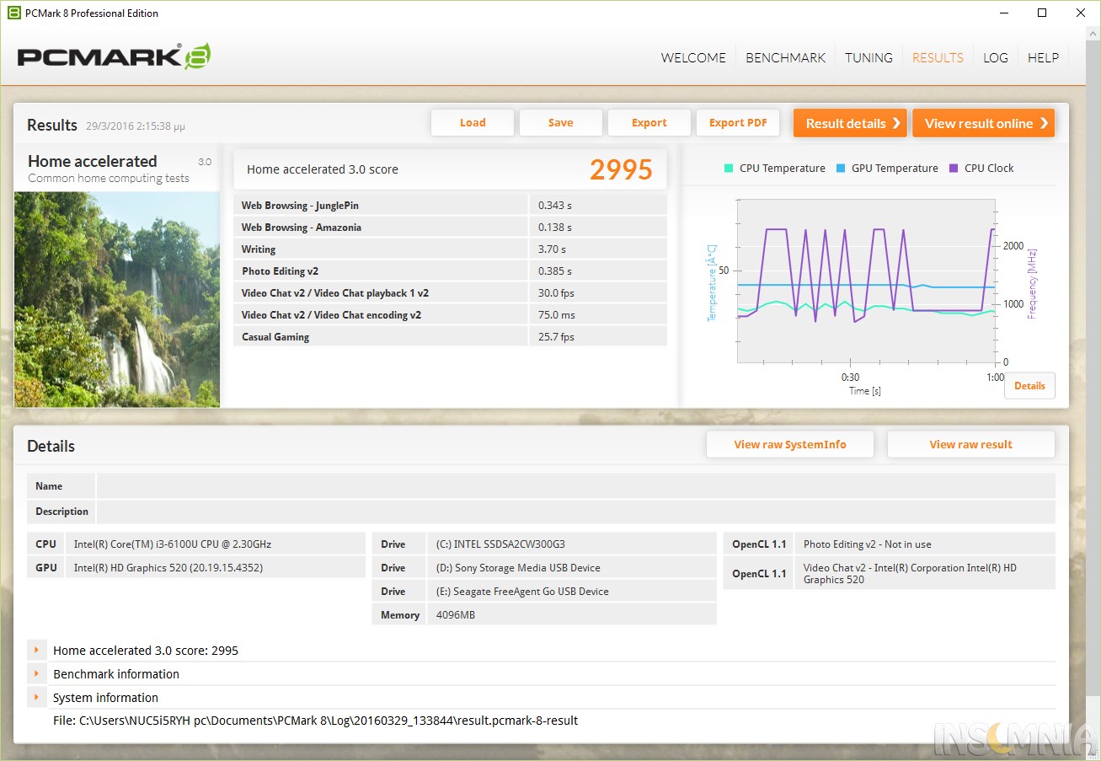1101x761 pixels.
Task: Select the Photo Editing v2 row
Action: click(x=450, y=271)
